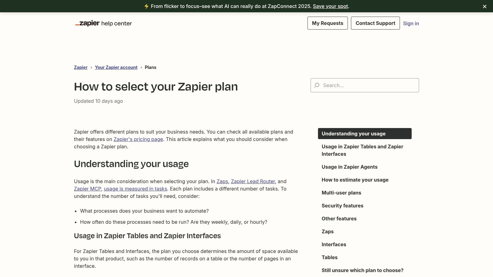Open My Requests
The width and height of the screenshot is (493, 277).
[x=328, y=23]
